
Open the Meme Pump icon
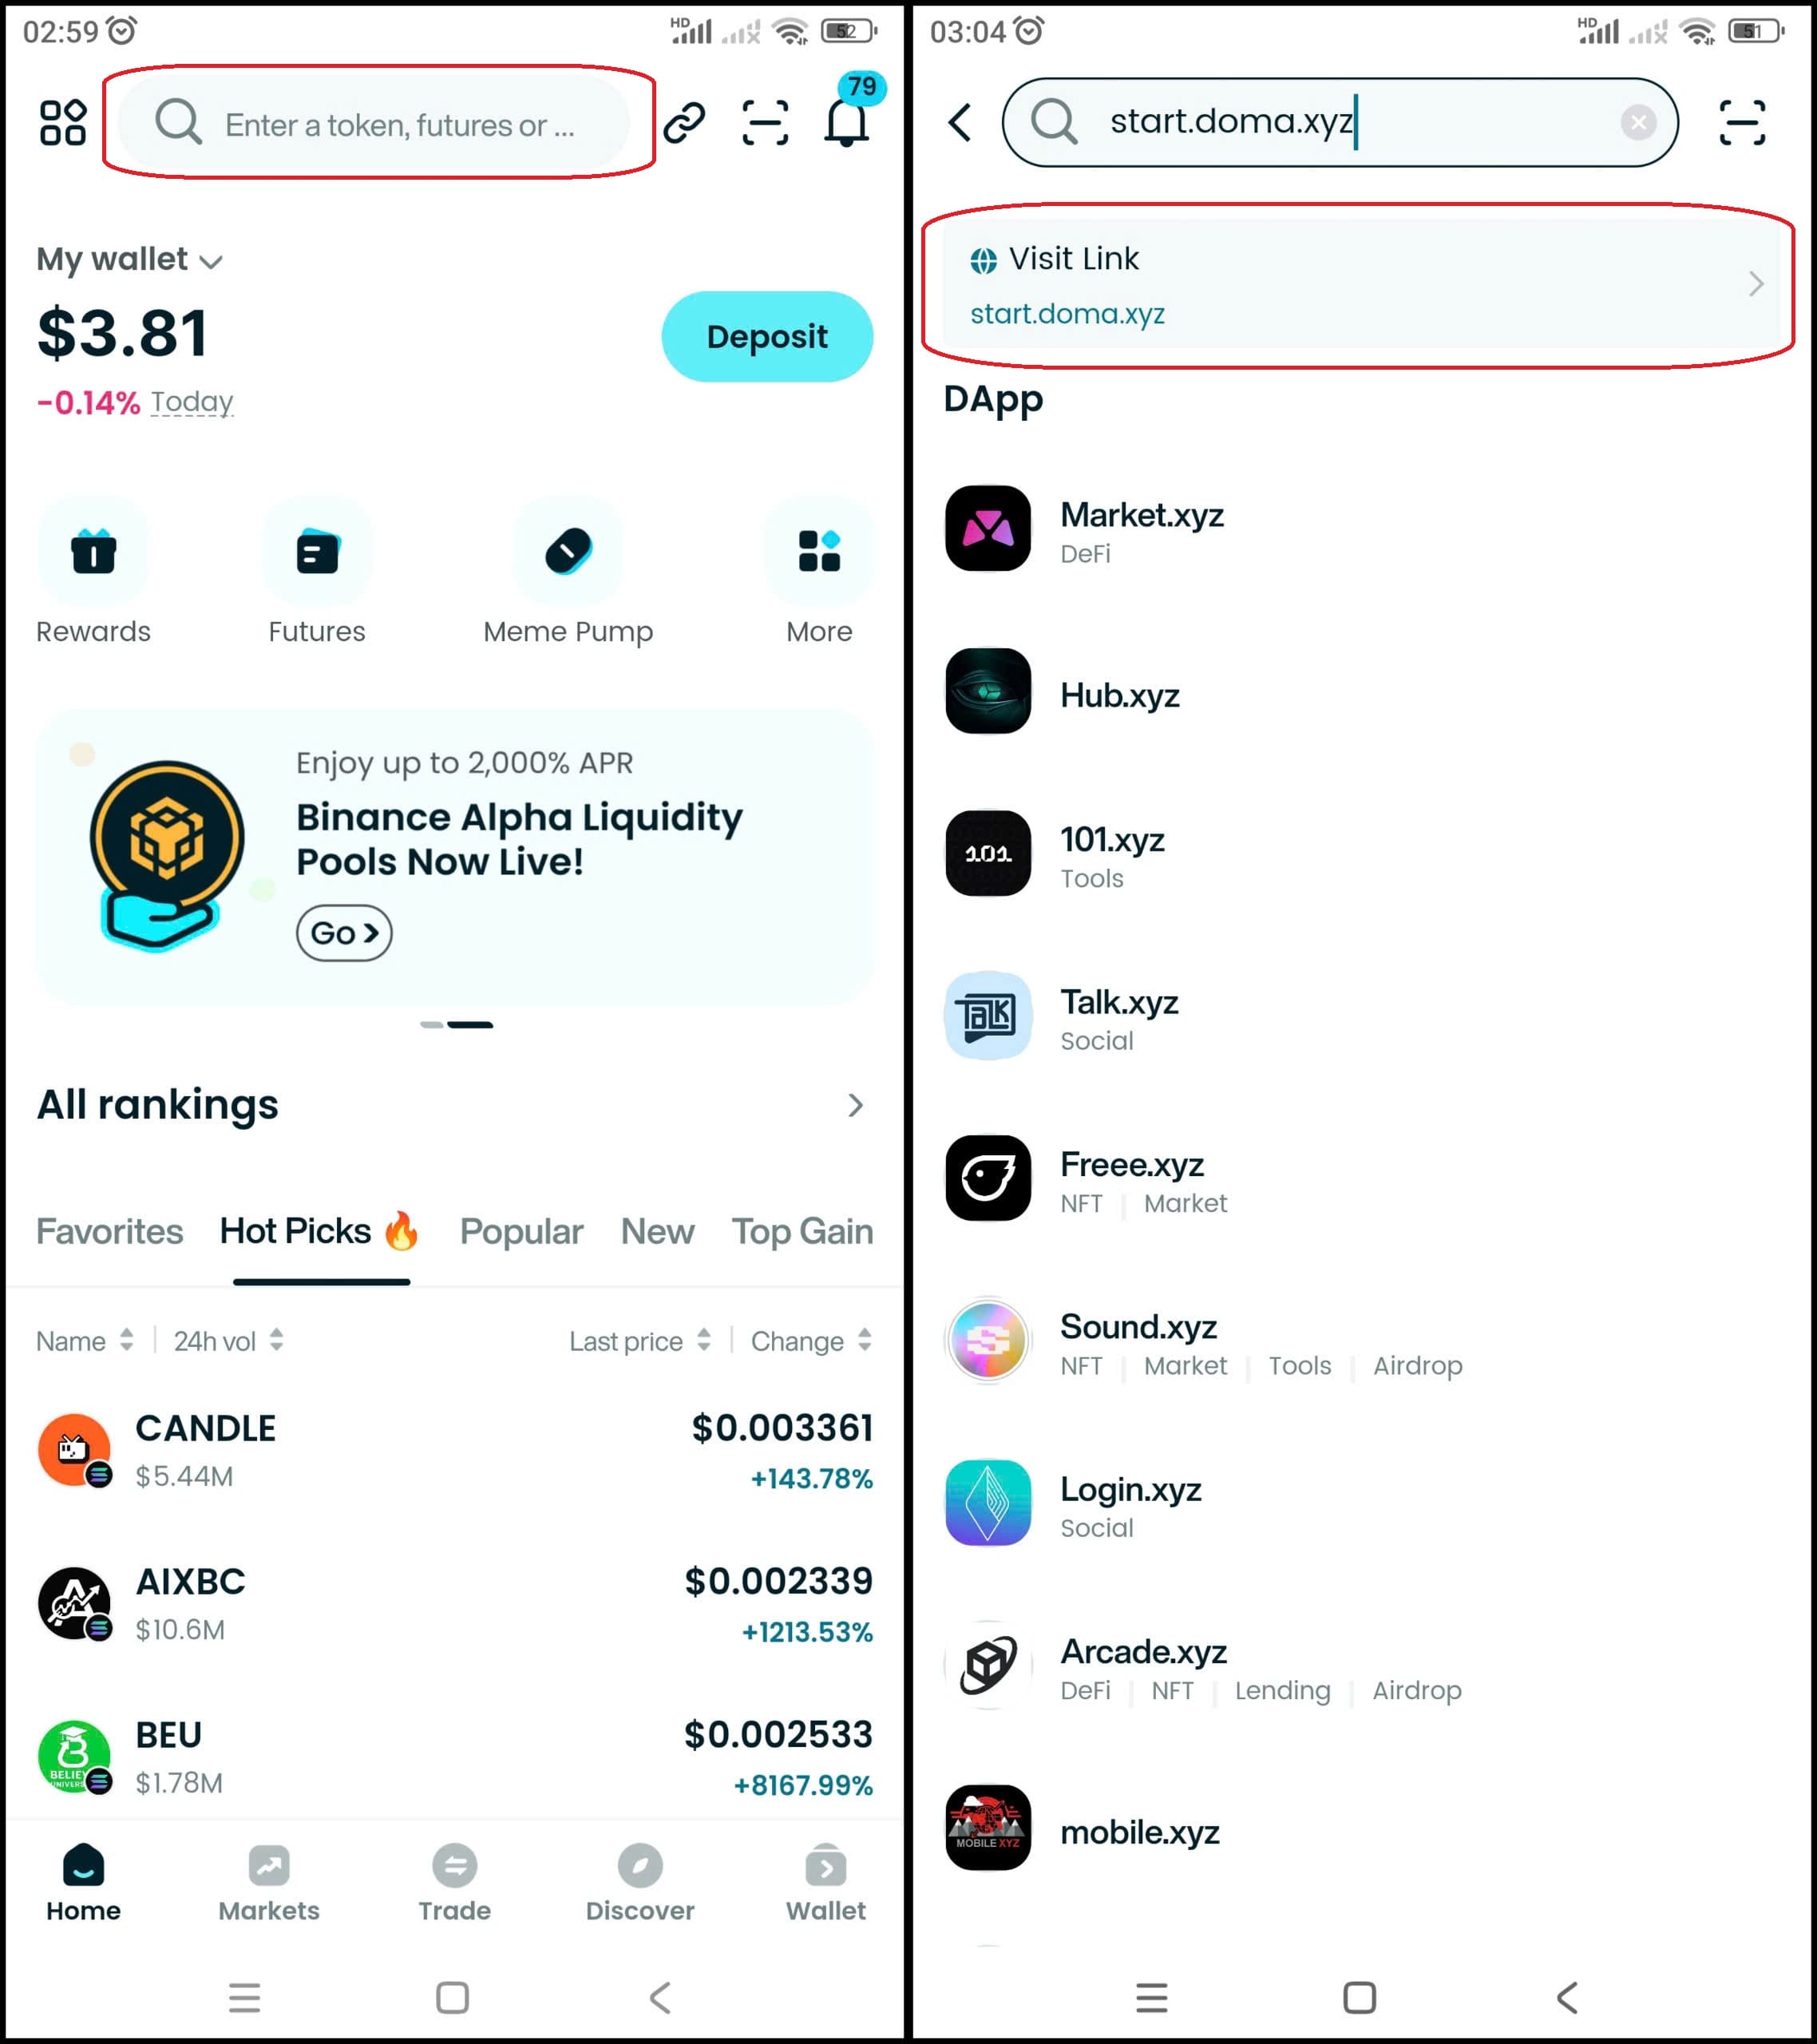(568, 552)
